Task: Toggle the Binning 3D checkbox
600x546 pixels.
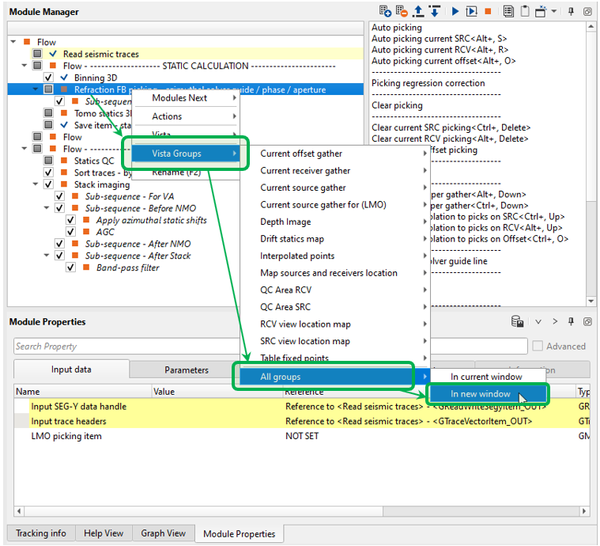Action: (x=49, y=78)
